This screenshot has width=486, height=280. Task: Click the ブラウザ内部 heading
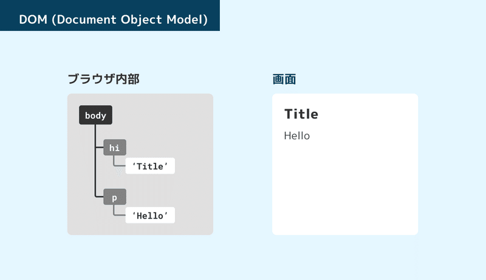point(103,79)
